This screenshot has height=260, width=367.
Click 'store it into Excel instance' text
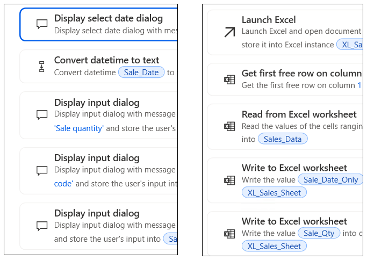287,45
